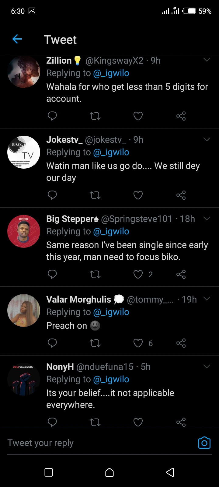The image size is (219, 487).
Task: Reply to Zillion's tweet with the comment icon
Action: 52,116
